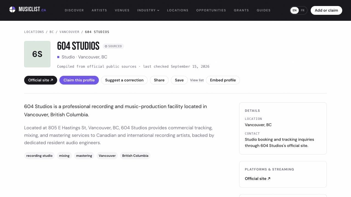Open the View list link

click(x=197, y=80)
